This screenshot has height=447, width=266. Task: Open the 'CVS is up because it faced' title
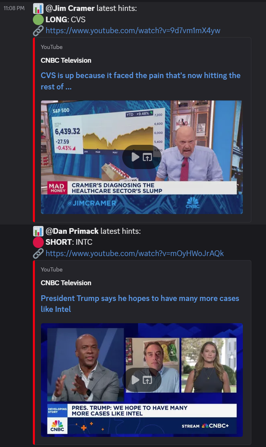tap(141, 81)
